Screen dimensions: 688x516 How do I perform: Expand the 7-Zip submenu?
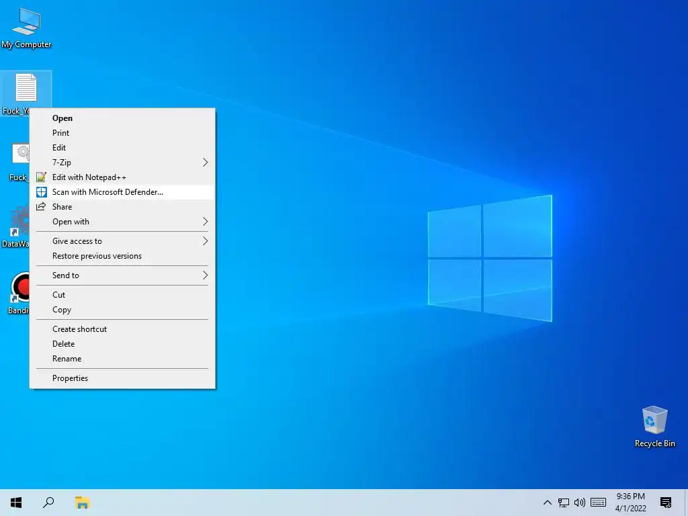point(122,163)
